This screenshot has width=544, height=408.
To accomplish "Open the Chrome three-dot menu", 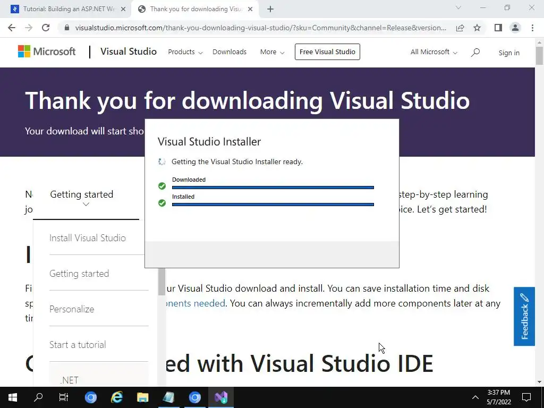I will click(x=532, y=28).
